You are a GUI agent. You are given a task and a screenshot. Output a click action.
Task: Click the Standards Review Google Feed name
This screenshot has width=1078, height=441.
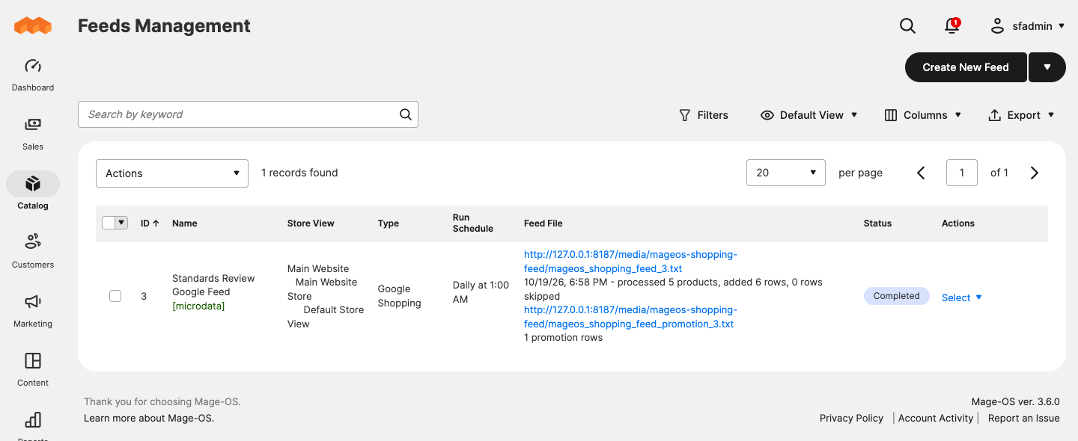[213, 285]
